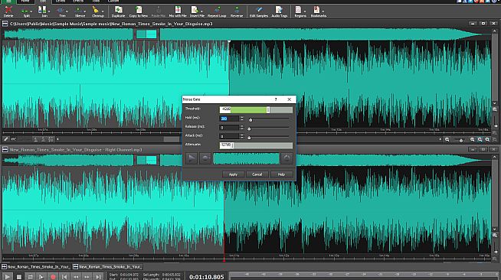
Task: Click the Threshold slider in Noise Gate
Action: (256, 109)
